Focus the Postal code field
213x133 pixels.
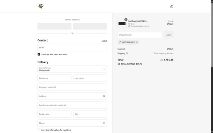54,114
